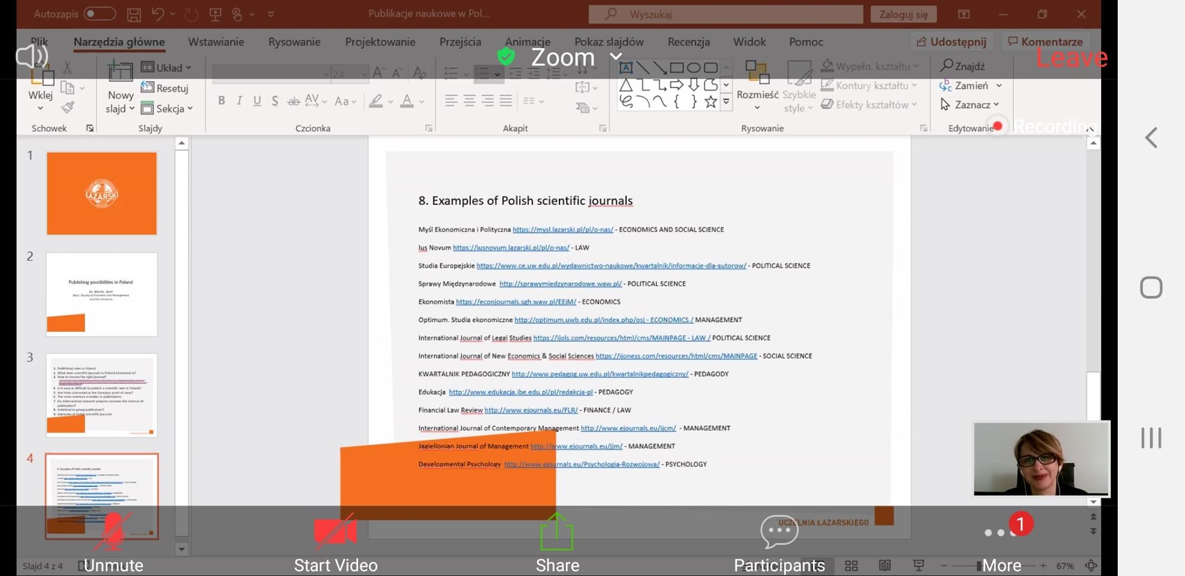Select the right arrow shape in the gallery
Screen dimensions: 1185x576
pos(676,85)
